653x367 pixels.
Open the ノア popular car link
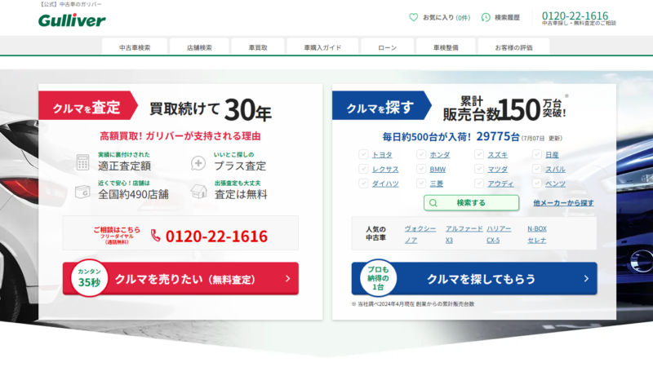[411, 241]
